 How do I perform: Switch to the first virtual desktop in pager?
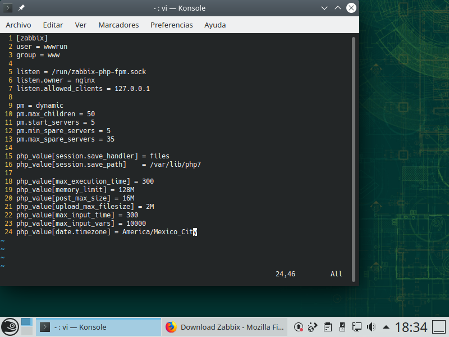26,322
